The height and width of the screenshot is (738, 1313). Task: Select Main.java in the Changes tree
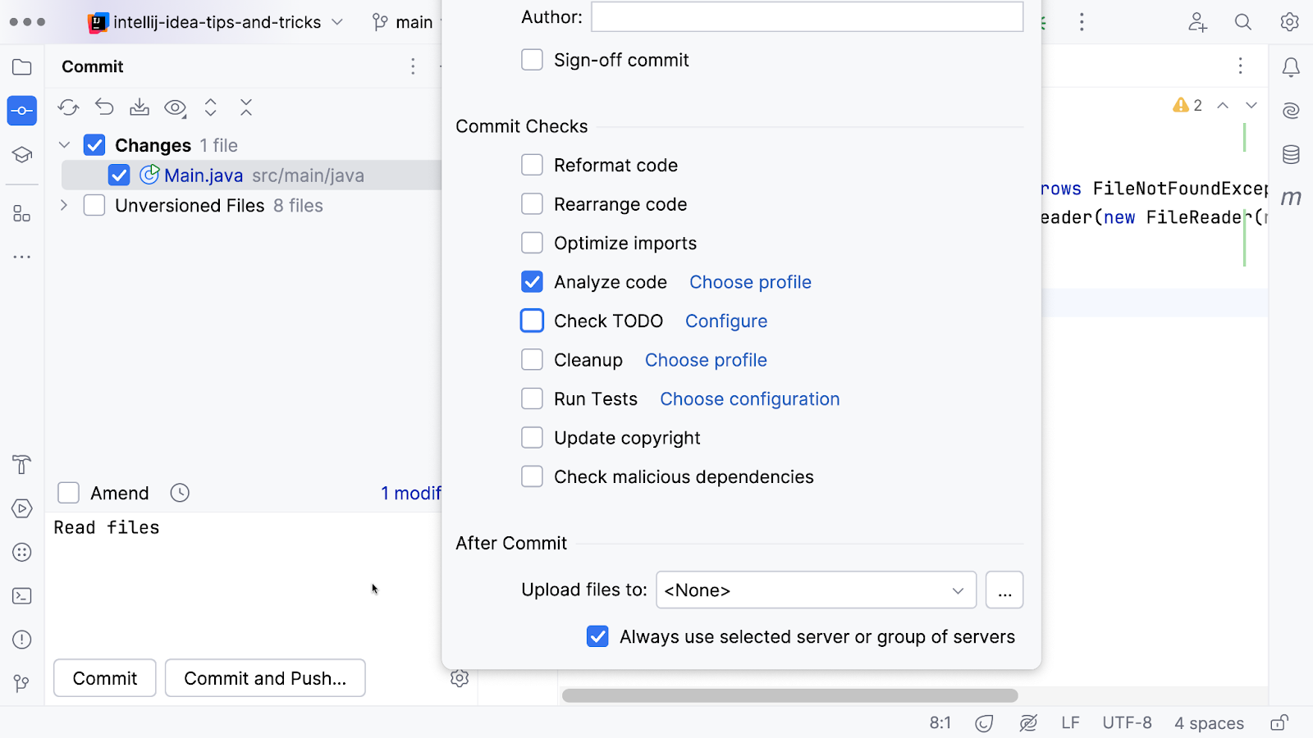pyautogui.click(x=204, y=175)
